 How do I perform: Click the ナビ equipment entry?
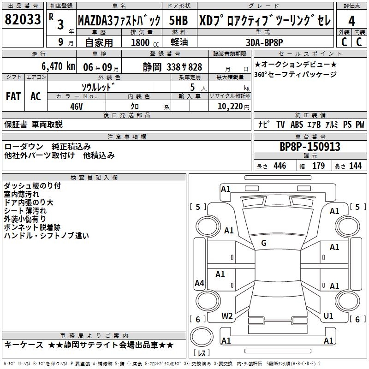pyautogui.click(x=264, y=124)
